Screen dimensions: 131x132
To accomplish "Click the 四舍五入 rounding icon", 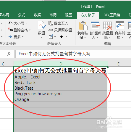I will (x=51, y=23).
